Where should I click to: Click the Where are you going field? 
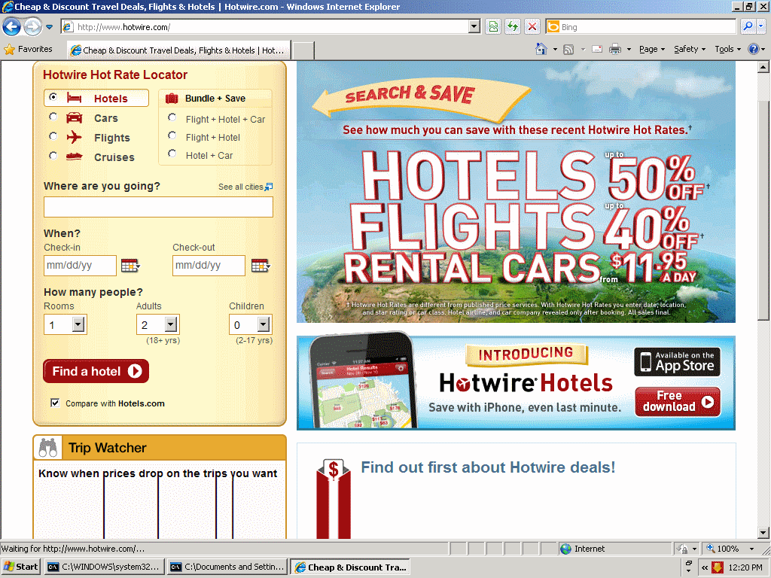(158, 207)
